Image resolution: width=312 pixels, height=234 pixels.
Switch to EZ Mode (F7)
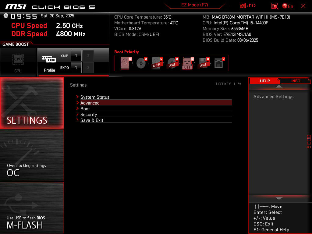click(x=194, y=5)
